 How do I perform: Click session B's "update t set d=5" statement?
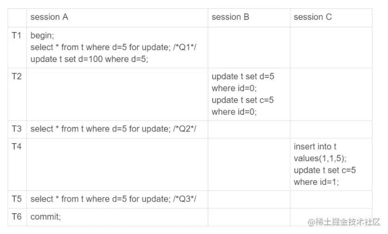click(243, 82)
